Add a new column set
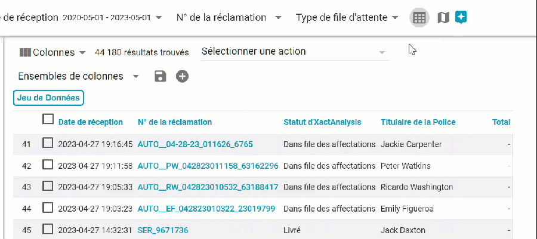Image resolution: width=537 pixels, height=239 pixels. (x=182, y=76)
